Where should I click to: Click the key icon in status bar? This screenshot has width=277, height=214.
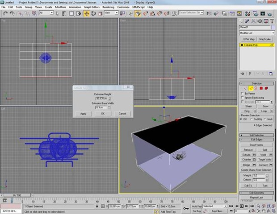(185, 207)
